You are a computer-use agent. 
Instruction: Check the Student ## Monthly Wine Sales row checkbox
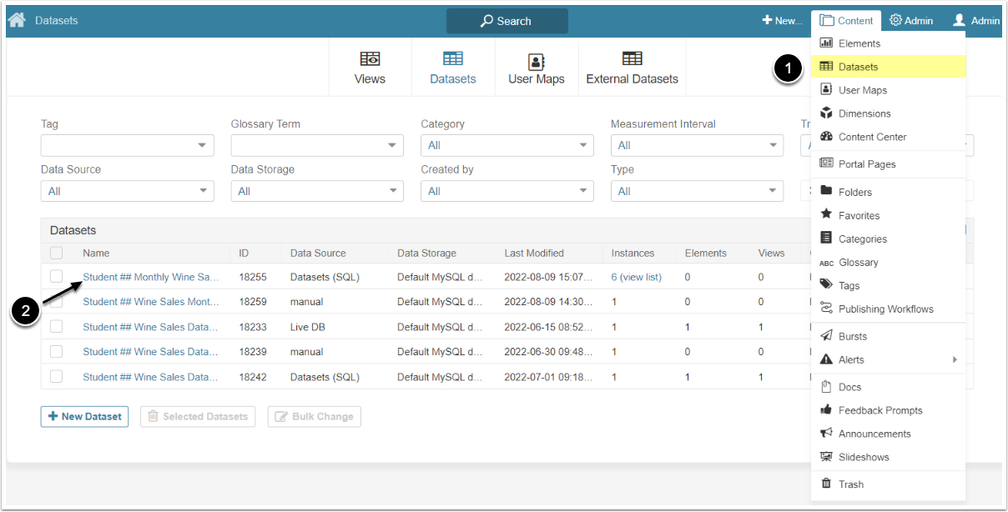coord(56,277)
